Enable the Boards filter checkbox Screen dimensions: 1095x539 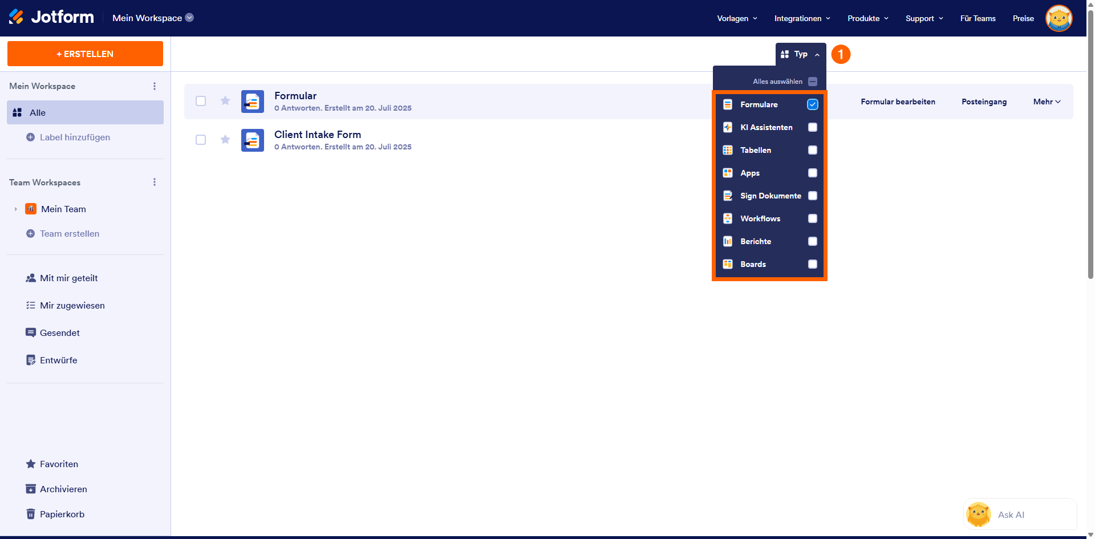pos(813,264)
